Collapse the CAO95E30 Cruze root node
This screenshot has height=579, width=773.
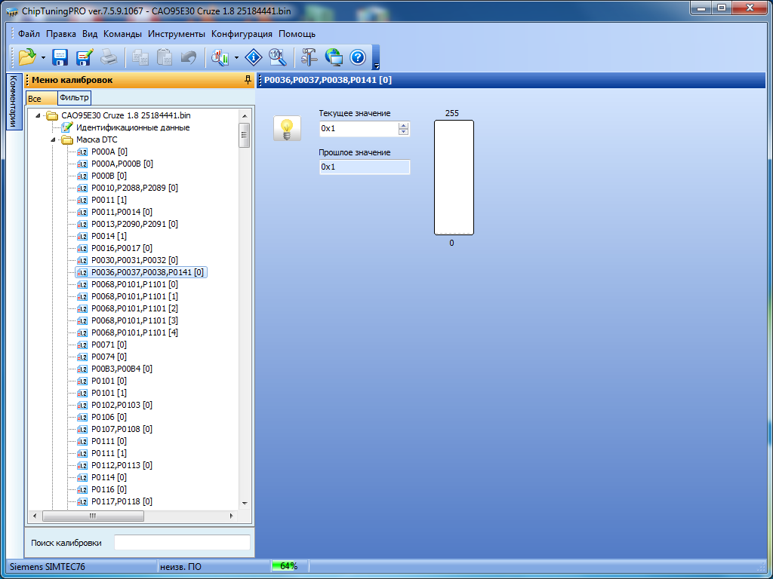tap(38, 115)
